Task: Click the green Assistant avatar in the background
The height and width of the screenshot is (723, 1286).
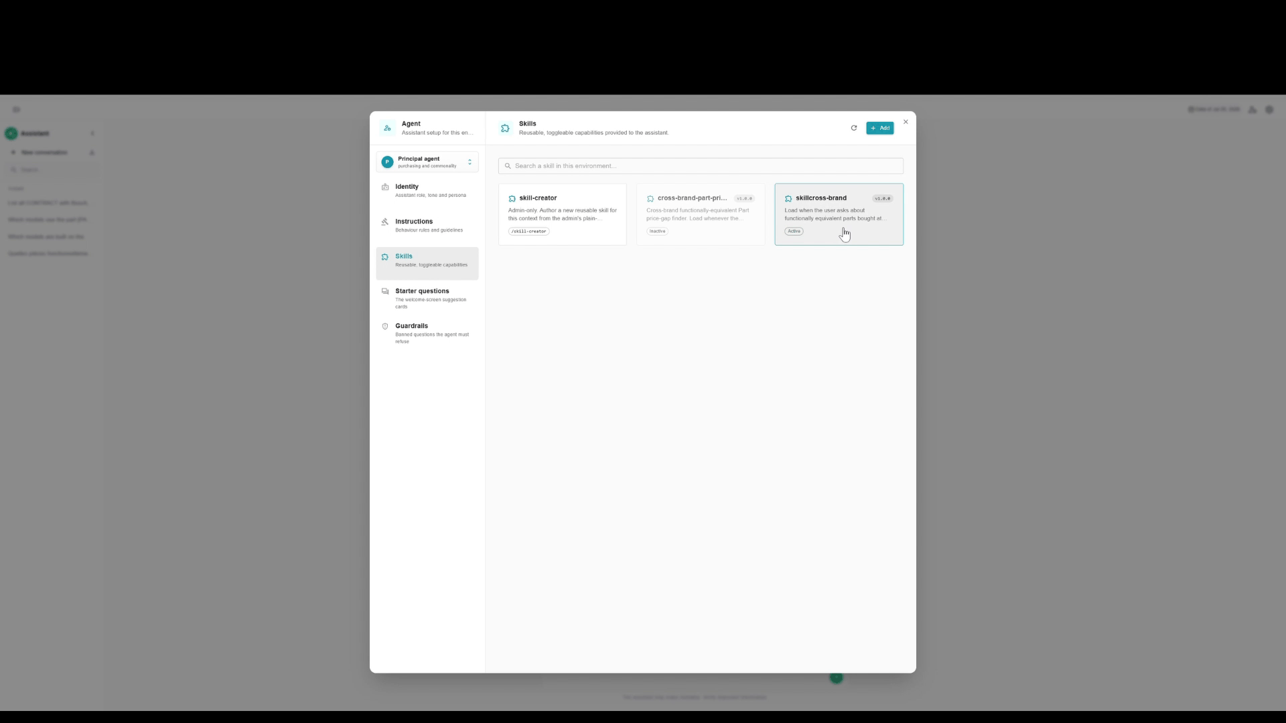Action: coord(11,134)
